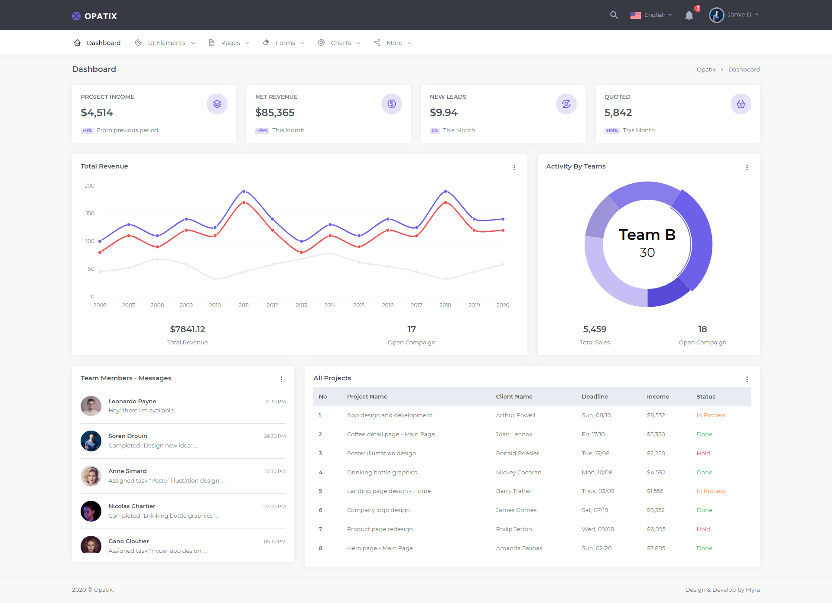Open All Projects kebab menu
The height and width of the screenshot is (603, 832).
[x=747, y=379]
